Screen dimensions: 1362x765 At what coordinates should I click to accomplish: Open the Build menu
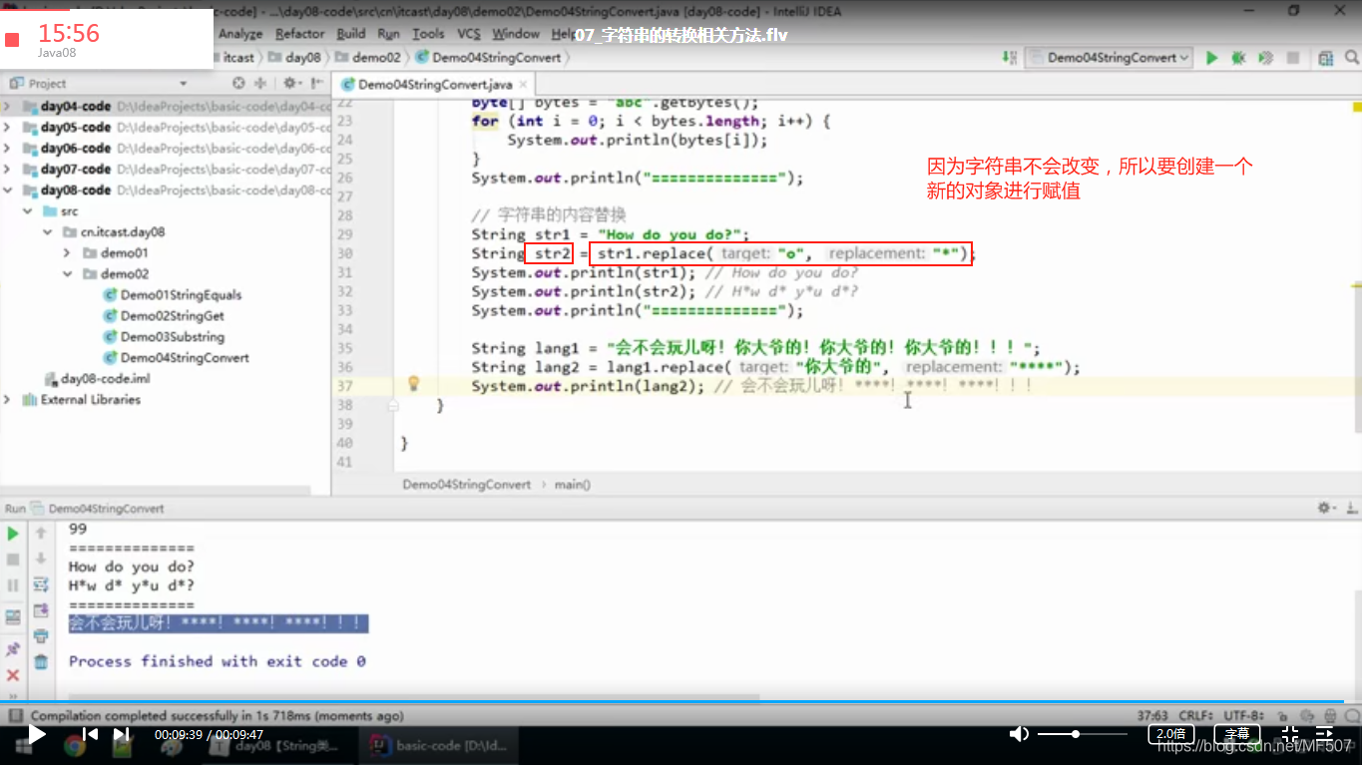click(351, 33)
